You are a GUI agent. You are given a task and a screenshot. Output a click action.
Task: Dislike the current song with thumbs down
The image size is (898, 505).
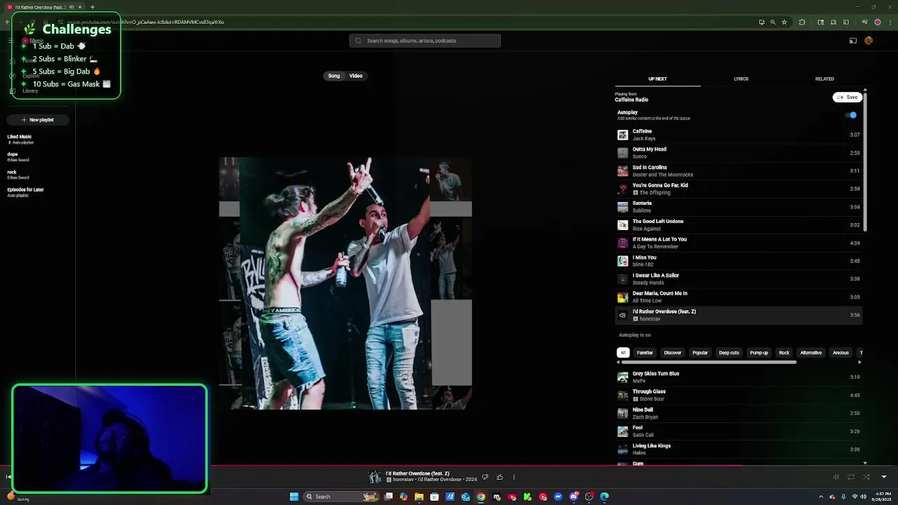click(485, 477)
